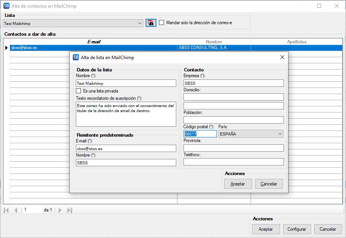This screenshot has width=346, height=238.
Task: Focus the Teléfono text field
Action: tap(233, 162)
